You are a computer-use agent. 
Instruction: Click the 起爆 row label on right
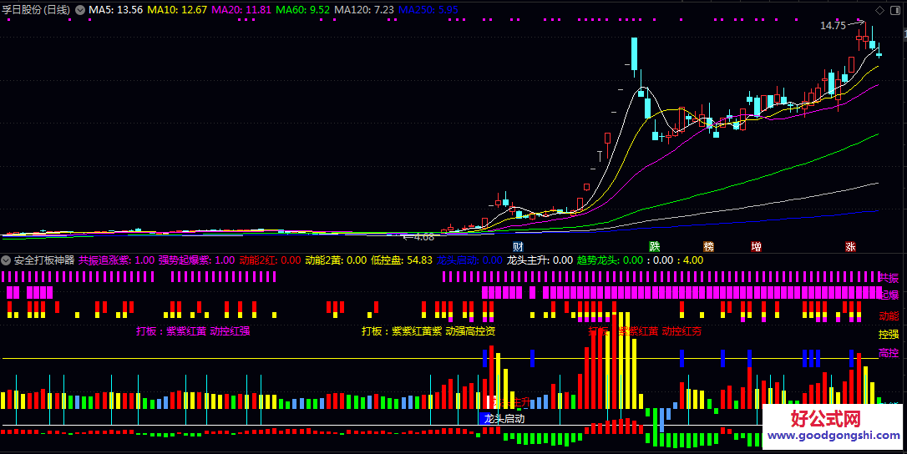click(x=889, y=295)
